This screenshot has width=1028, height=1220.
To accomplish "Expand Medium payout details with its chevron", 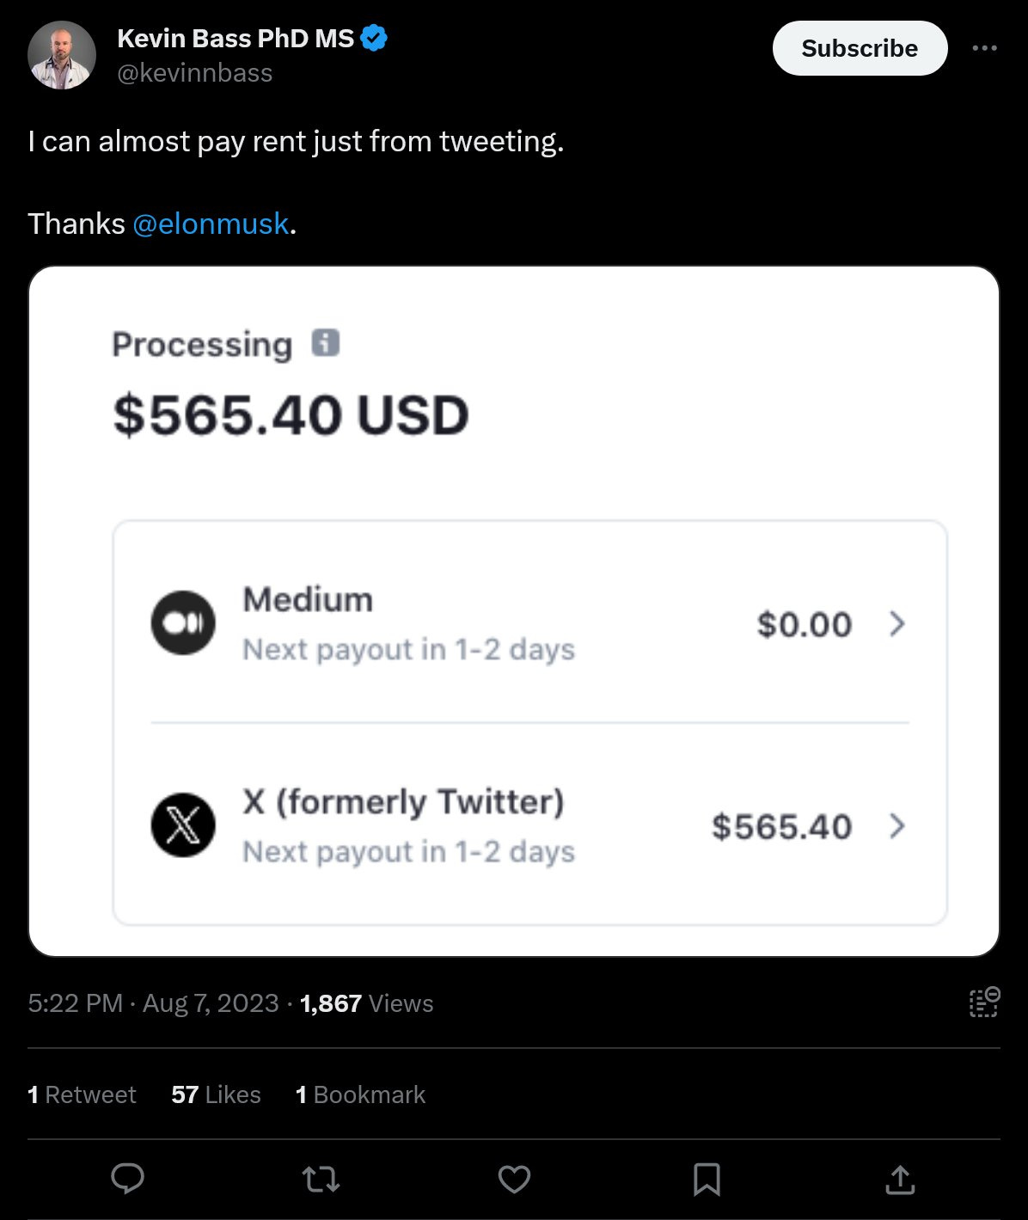I will [x=897, y=623].
